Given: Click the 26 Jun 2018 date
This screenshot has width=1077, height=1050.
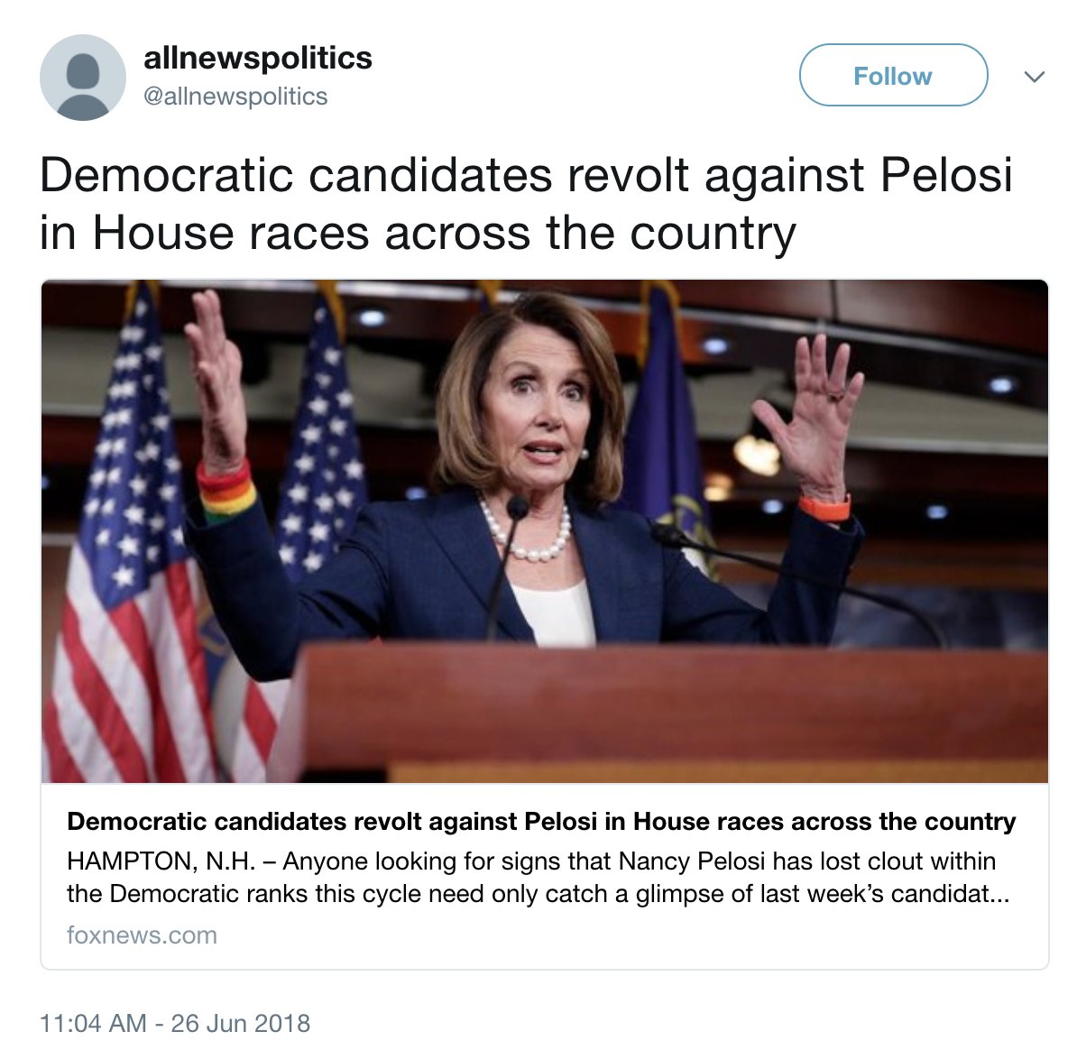Looking at the screenshot, I should [x=241, y=1023].
